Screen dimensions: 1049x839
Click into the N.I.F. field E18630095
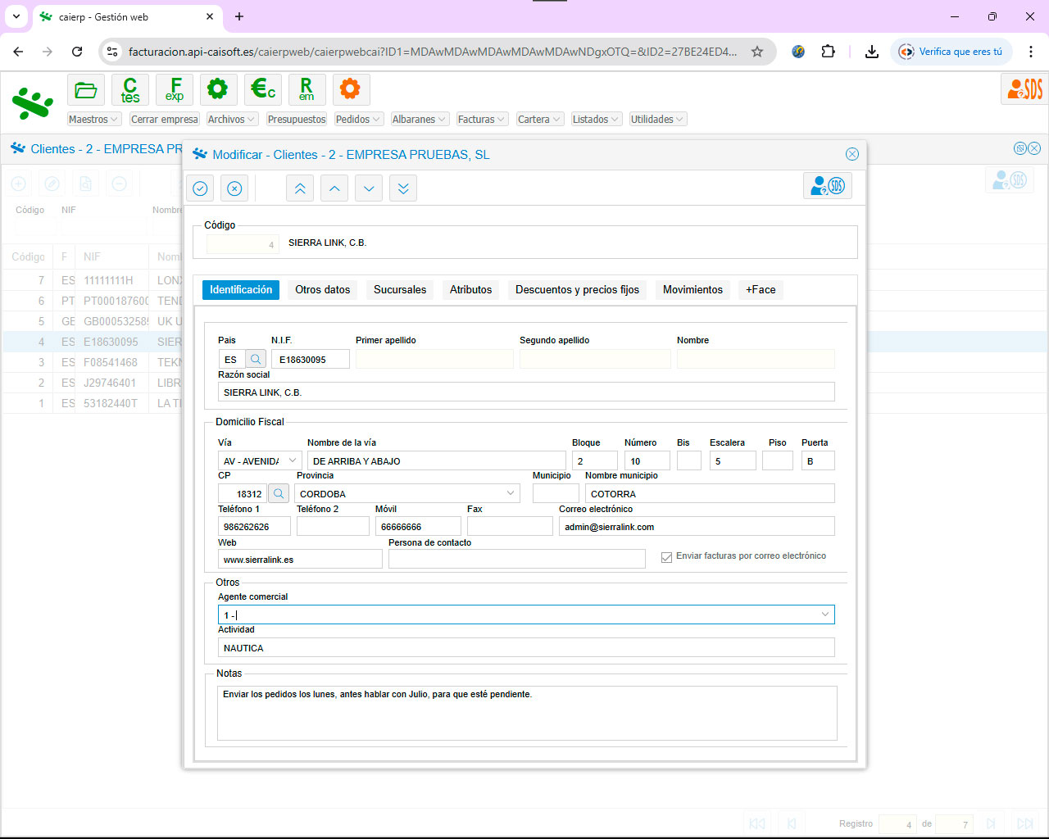pos(311,359)
